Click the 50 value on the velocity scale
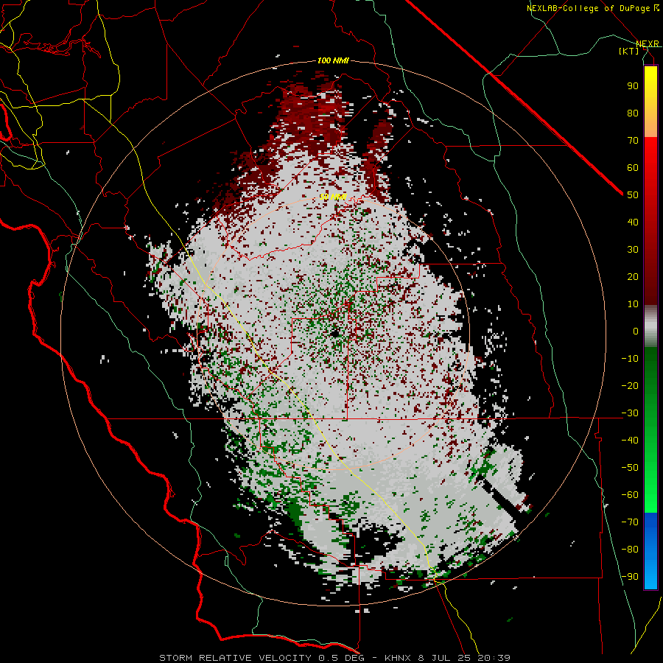Viewport: 663px width, 663px height. pyautogui.click(x=633, y=195)
